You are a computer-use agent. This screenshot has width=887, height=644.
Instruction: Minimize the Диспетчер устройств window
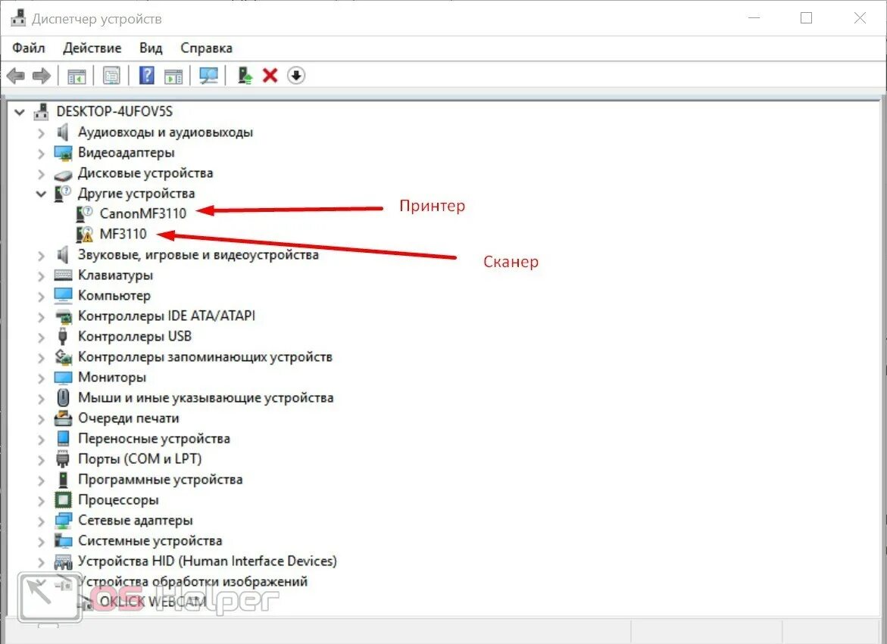754,18
